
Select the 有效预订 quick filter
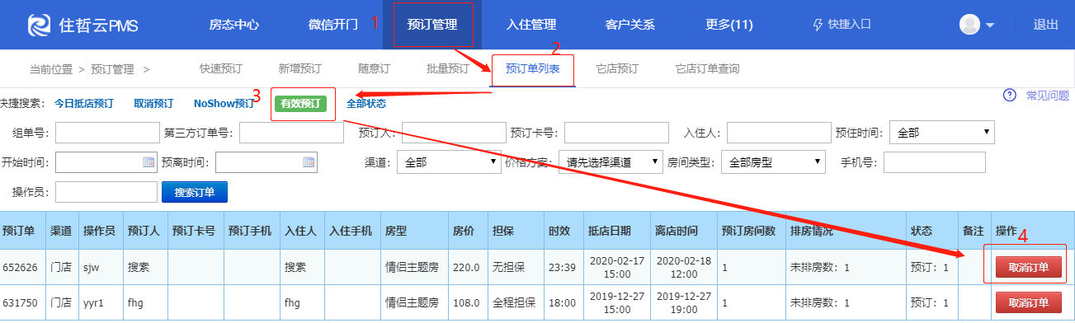[x=301, y=104]
